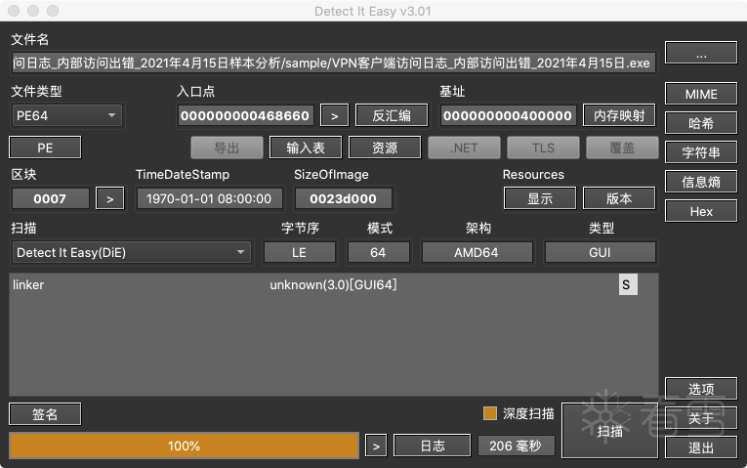Select the linker row in results

(334, 284)
